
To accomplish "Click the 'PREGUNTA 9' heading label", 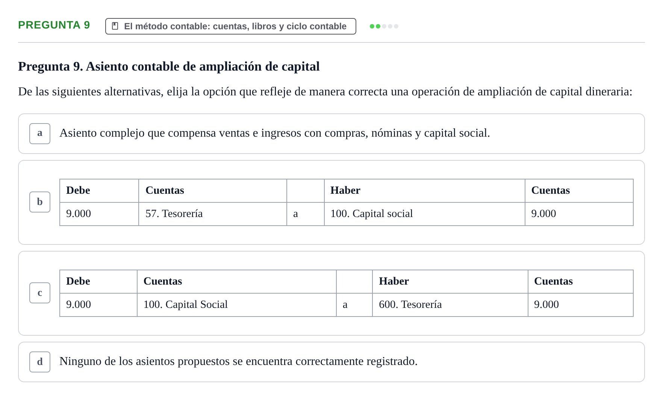I will click(x=54, y=25).
